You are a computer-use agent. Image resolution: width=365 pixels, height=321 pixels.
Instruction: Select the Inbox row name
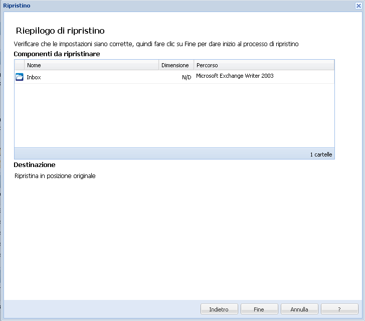click(34, 77)
